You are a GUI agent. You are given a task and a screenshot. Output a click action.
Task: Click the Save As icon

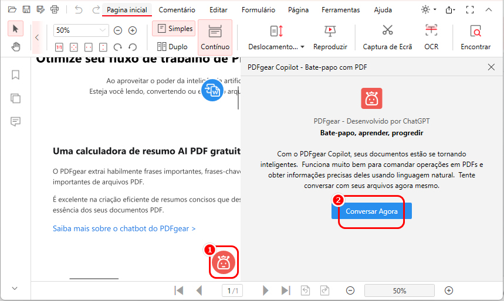click(x=40, y=9)
